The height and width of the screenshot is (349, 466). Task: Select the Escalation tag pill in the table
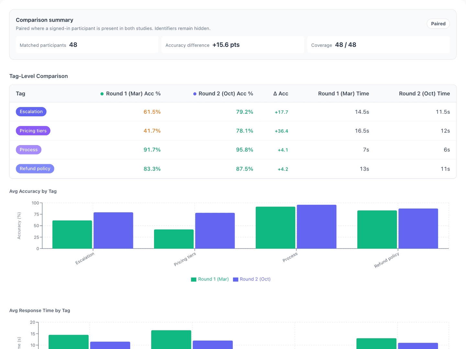(31, 112)
